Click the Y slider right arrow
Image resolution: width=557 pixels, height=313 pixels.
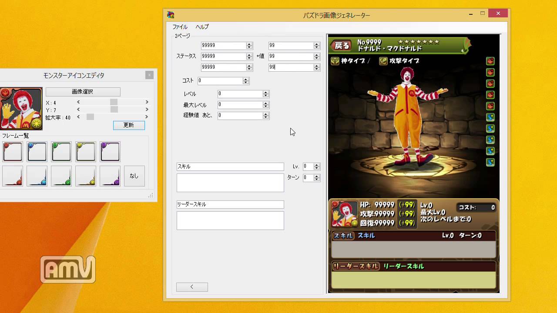coord(147,110)
